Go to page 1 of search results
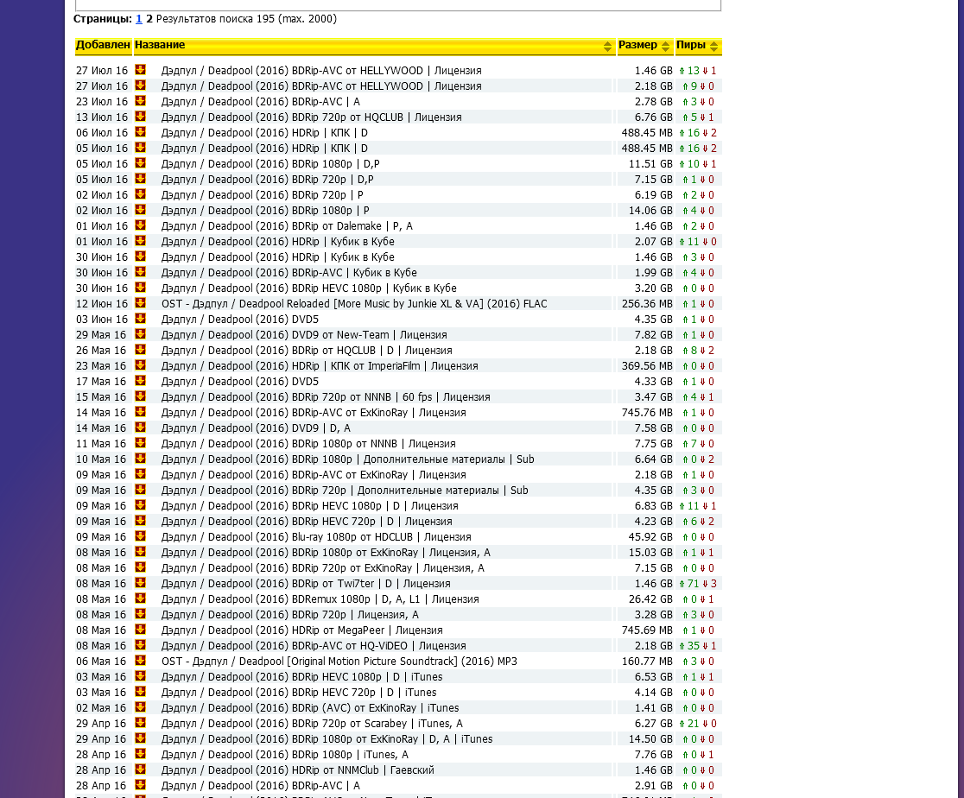Screen dimensions: 964x798 [x=139, y=19]
